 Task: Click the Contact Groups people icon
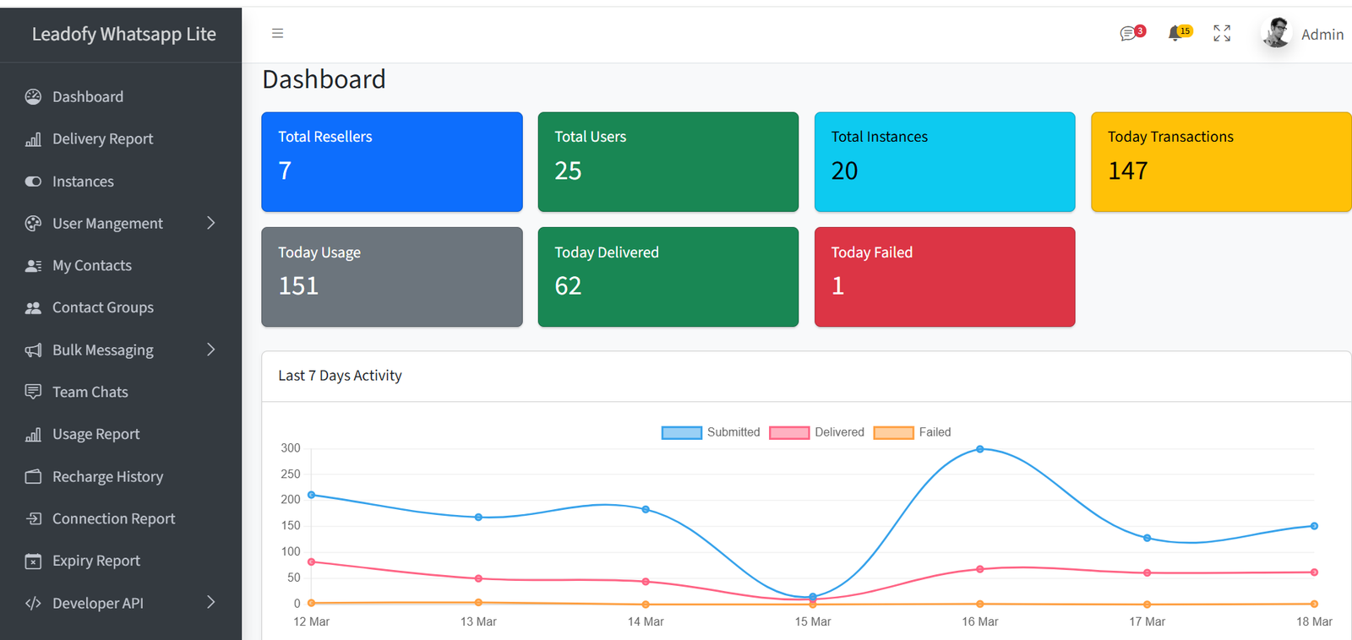tap(33, 308)
